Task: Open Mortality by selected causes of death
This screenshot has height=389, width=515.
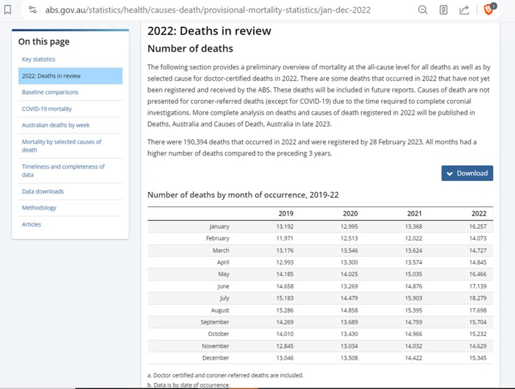Action: click(62, 146)
